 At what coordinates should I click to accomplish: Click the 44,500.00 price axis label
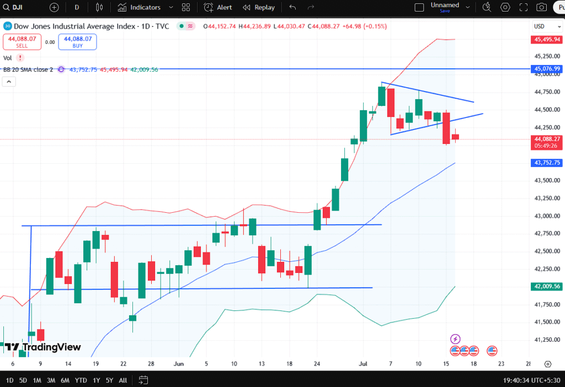point(547,110)
